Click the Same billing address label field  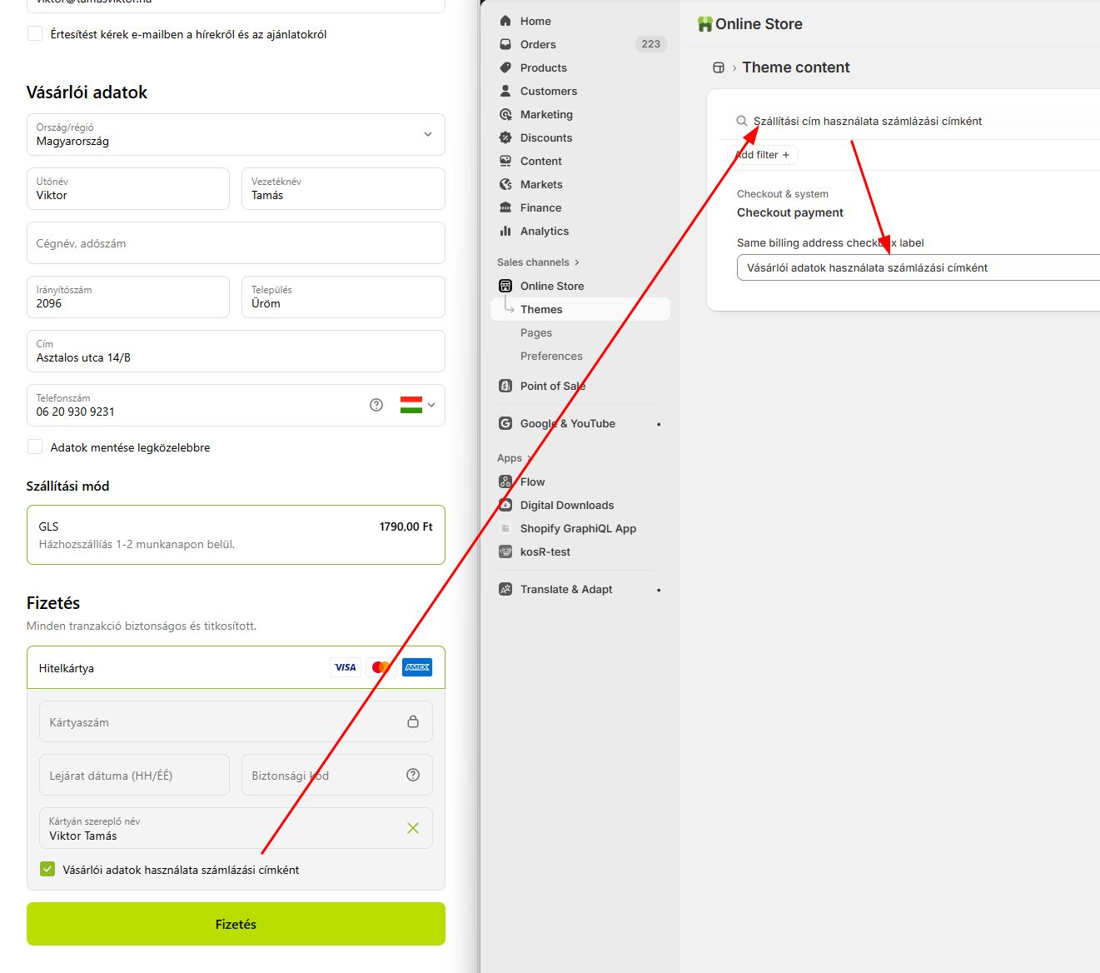tap(916, 267)
